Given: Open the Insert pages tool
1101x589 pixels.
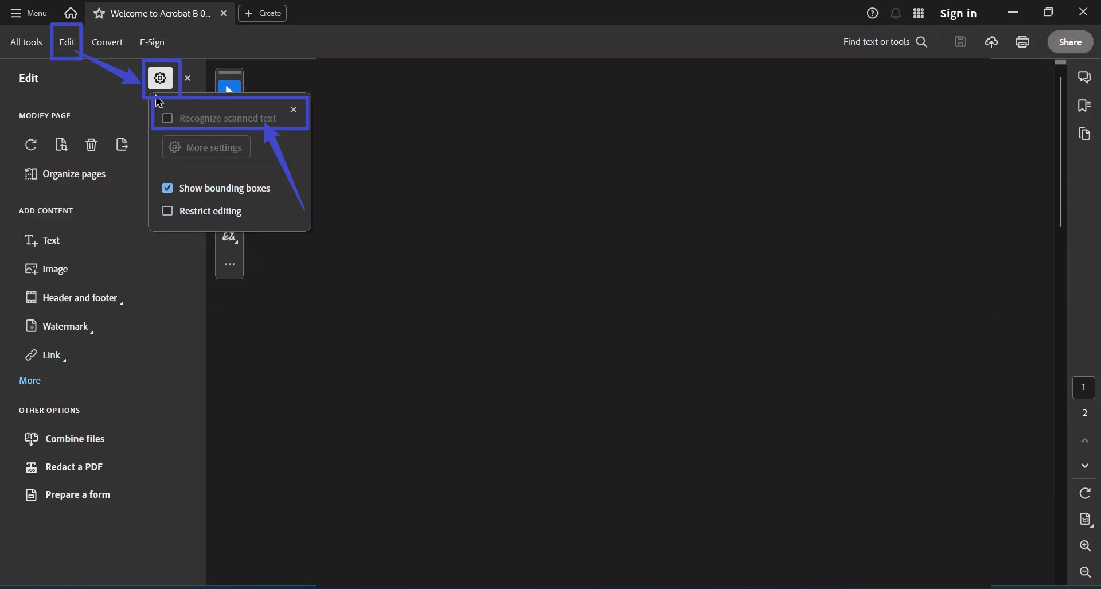Looking at the screenshot, I should (61, 145).
